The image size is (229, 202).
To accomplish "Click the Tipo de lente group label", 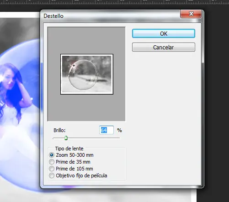I will click(x=69, y=149).
